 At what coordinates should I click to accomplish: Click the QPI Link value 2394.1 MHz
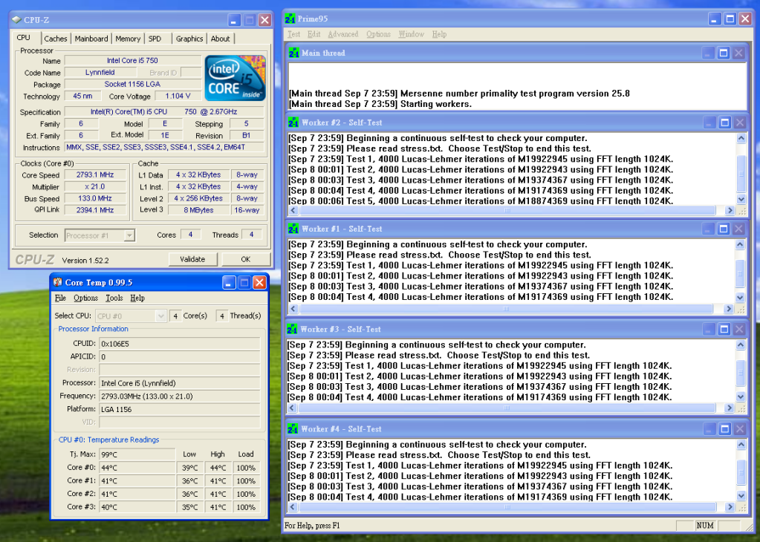[95, 209]
